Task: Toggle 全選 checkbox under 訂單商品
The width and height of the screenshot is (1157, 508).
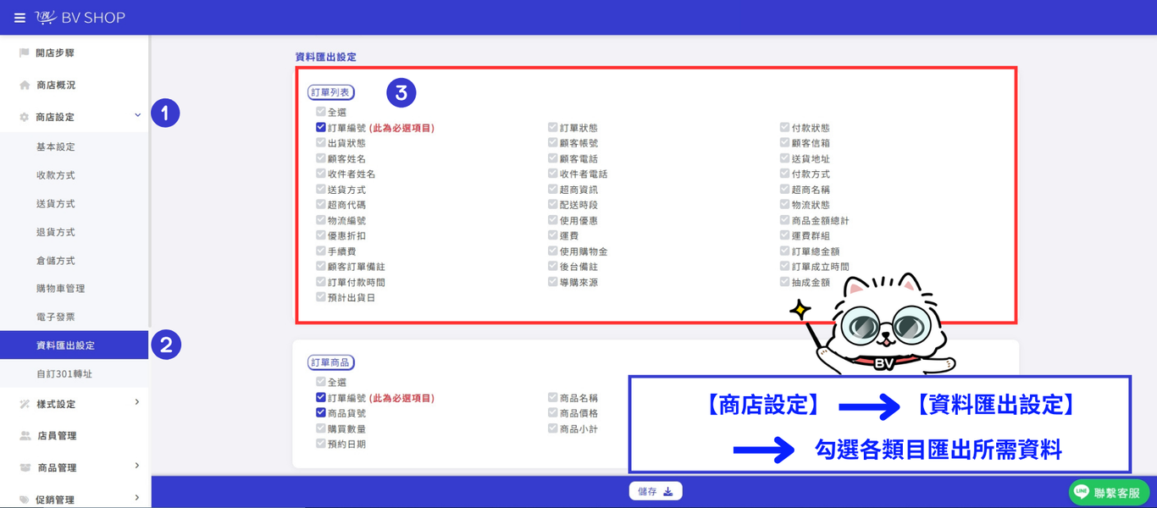Action: (320, 382)
